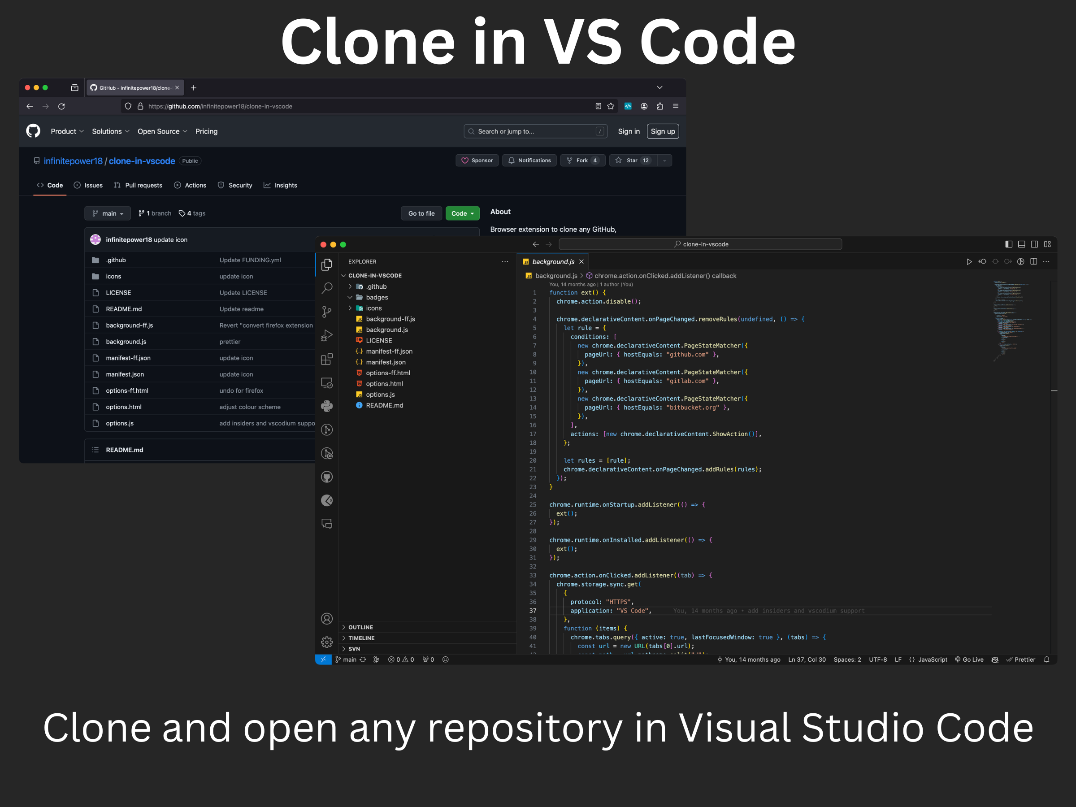Click Run Code play icon in editor toolbar
Viewport: 1076px width, 807px height.
point(969,262)
